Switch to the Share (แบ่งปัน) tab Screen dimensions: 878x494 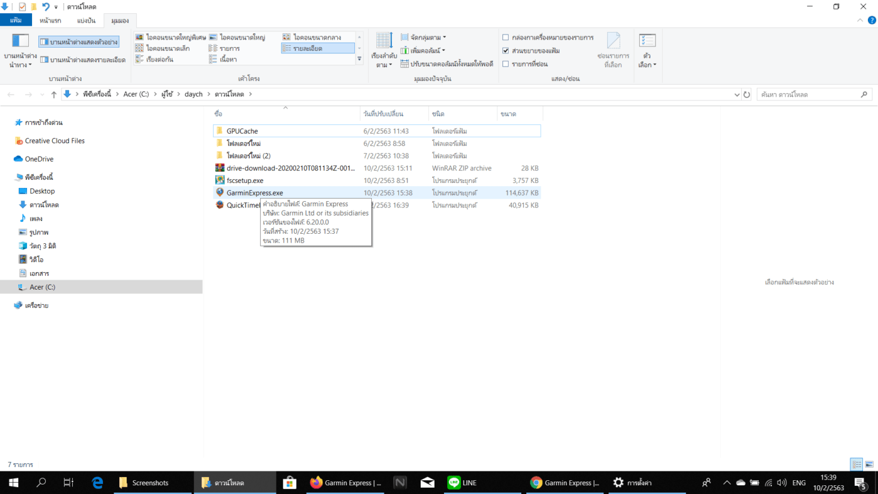[86, 20]
